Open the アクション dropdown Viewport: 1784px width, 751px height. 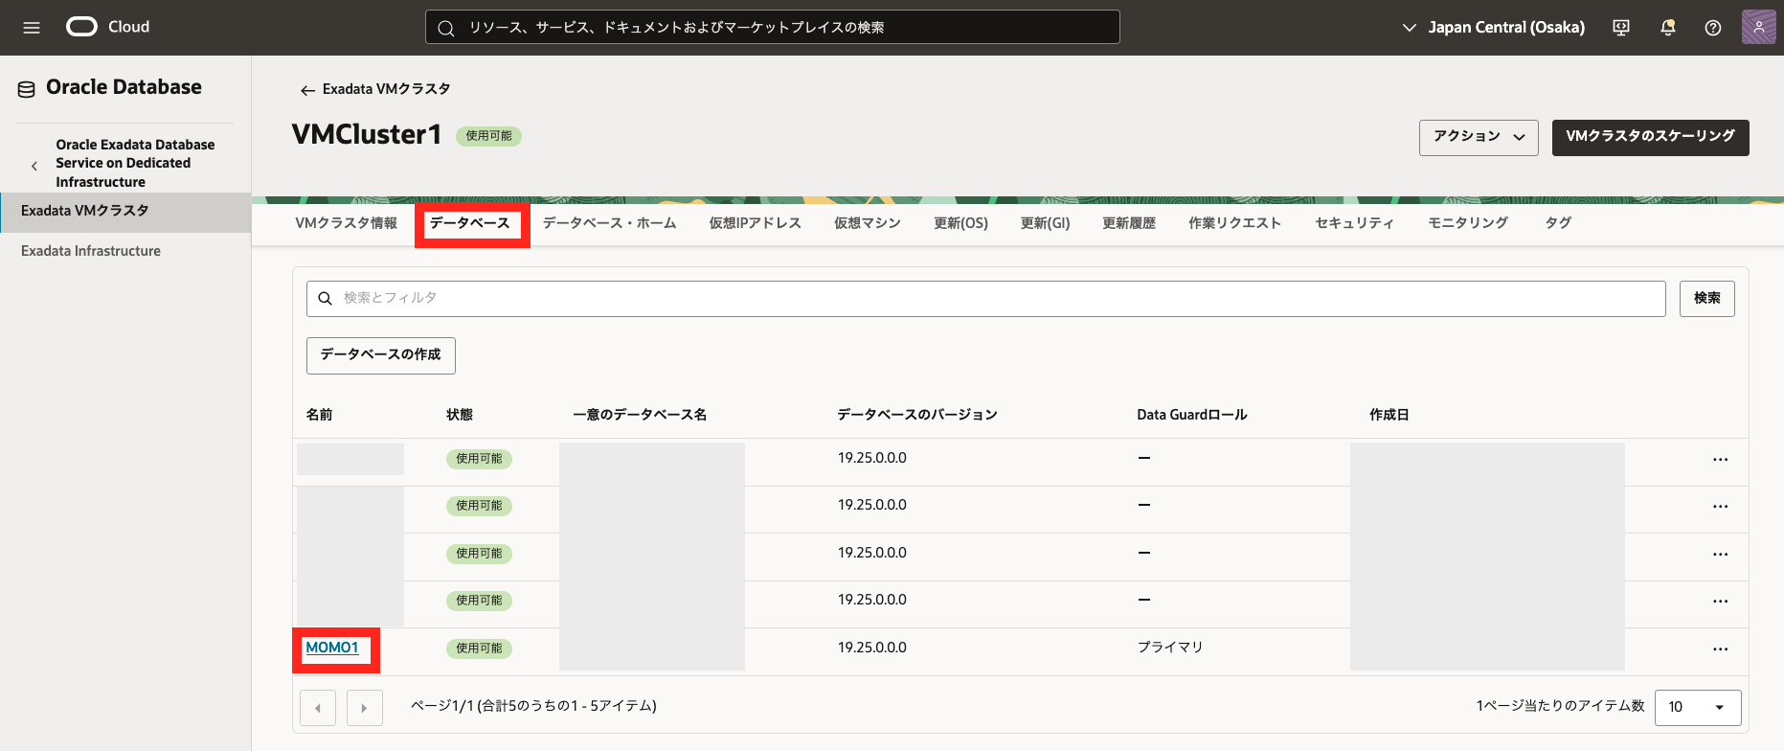1478,137
